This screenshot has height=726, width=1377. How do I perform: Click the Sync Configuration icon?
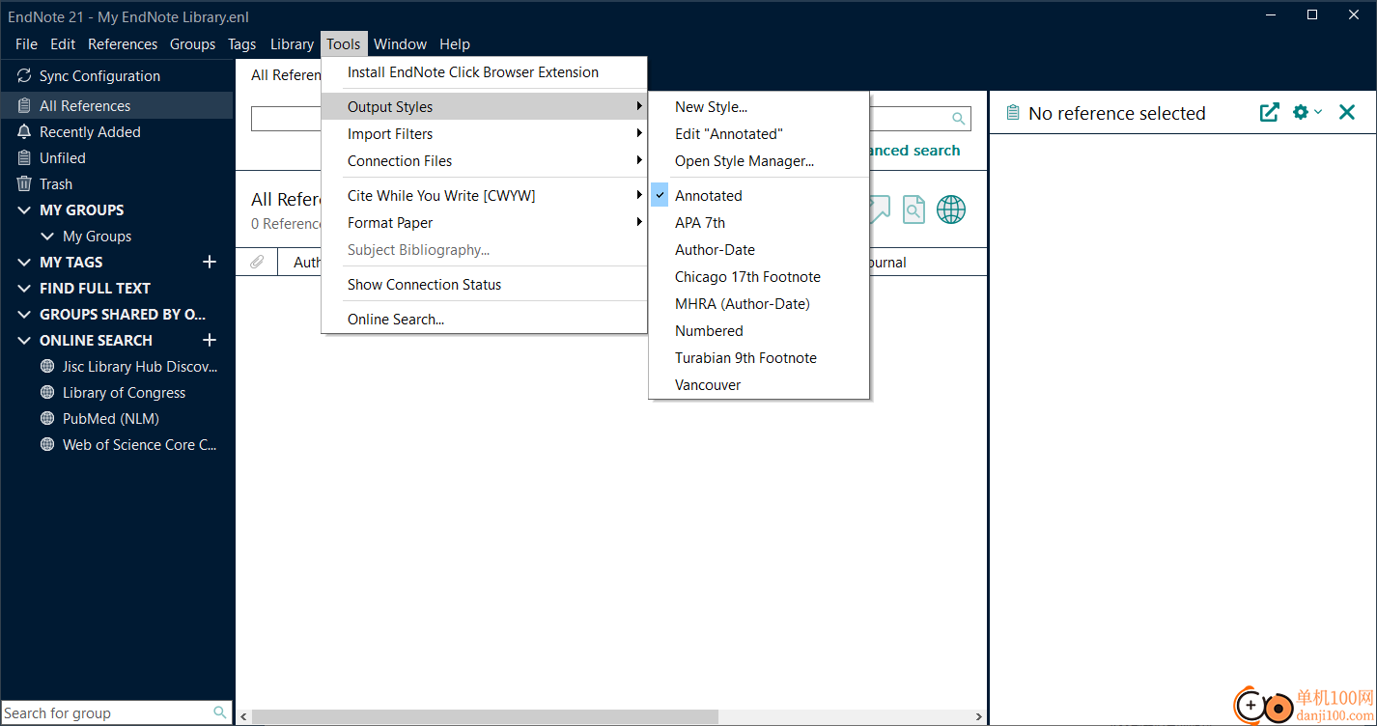coord(24,76)
